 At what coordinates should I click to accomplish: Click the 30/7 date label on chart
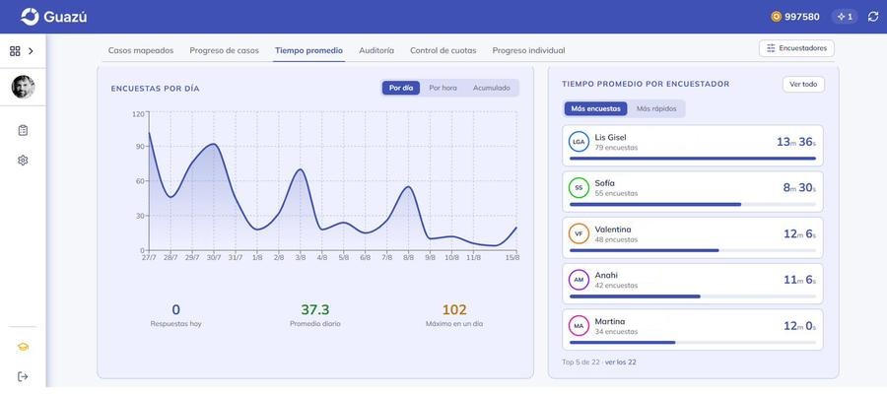click(x=213, y=258)
